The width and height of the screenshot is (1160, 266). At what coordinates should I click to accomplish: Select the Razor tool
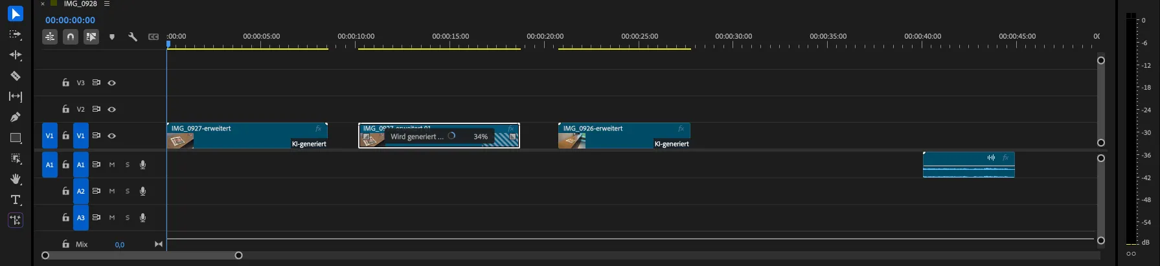point(16,76)
